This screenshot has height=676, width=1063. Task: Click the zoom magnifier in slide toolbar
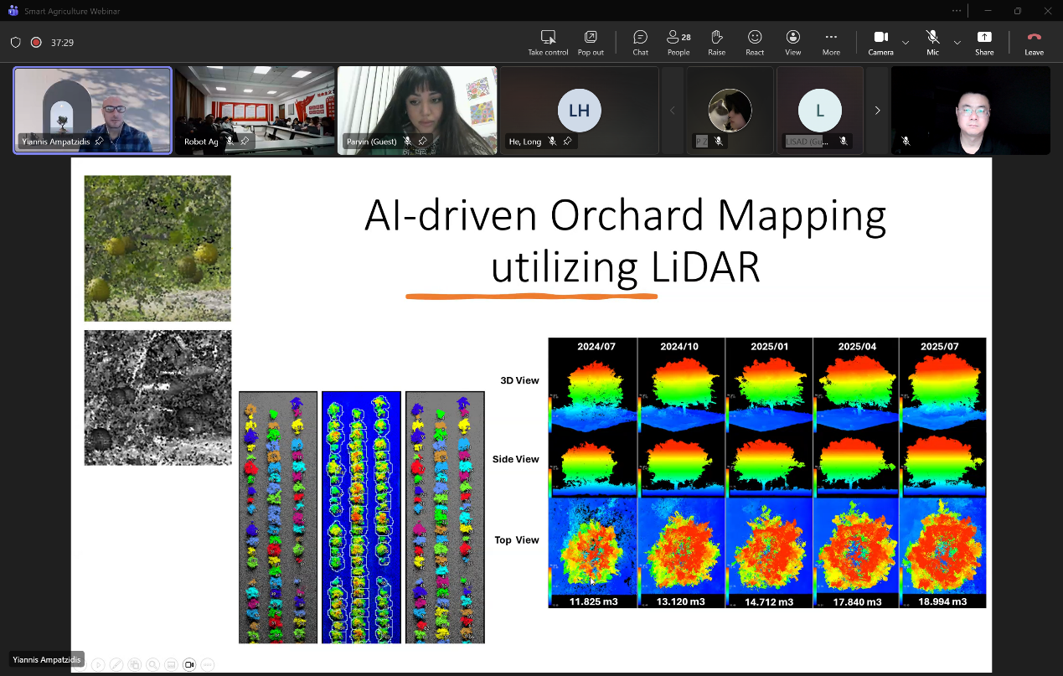coord(152,664)
